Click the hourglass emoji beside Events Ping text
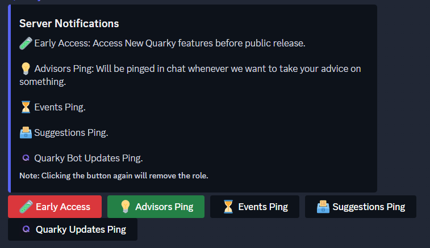 pyautogui.click(x=26, y=107)
